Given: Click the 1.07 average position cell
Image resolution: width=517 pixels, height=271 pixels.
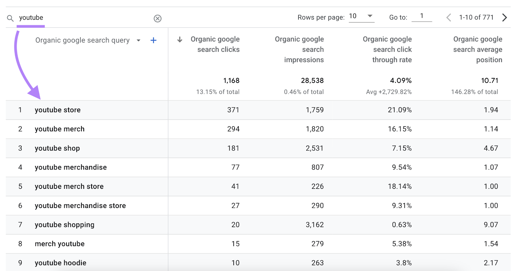Looking at the screenshot, I should point(491,167).
